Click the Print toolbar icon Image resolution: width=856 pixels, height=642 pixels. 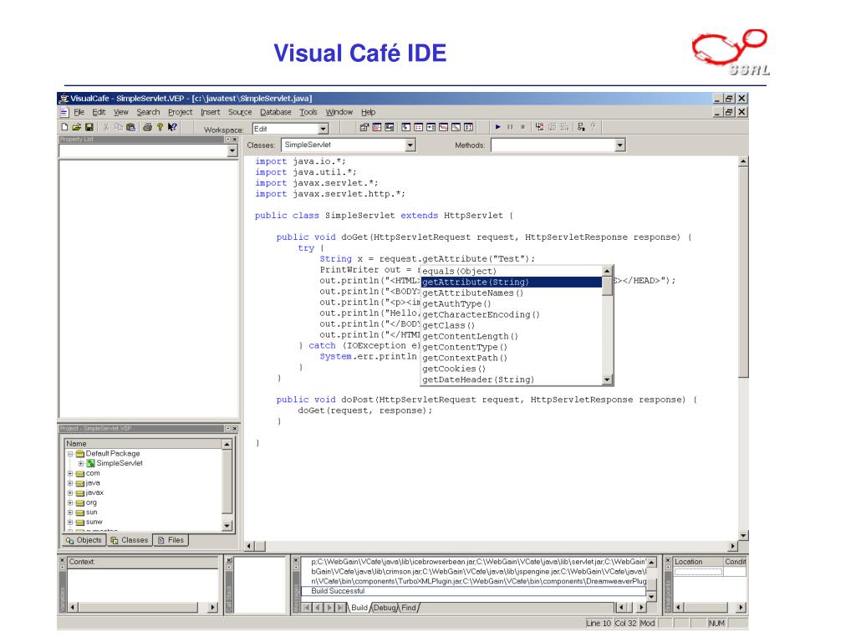(x=147, y=127)
